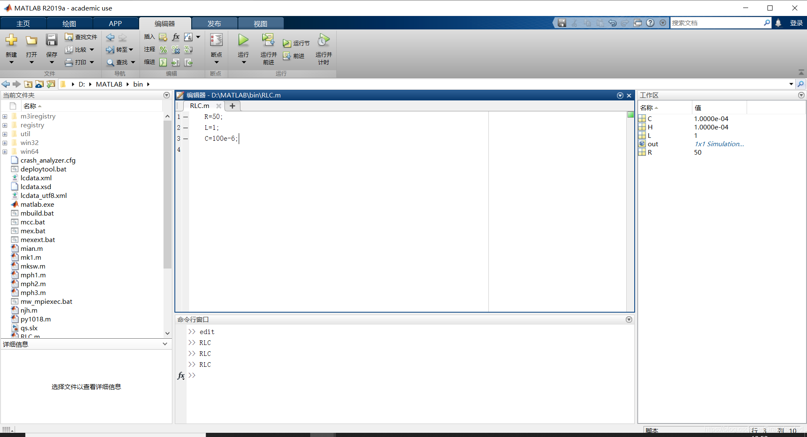
Task: Expand the win32 folder
Action: (x=5, y=143)
